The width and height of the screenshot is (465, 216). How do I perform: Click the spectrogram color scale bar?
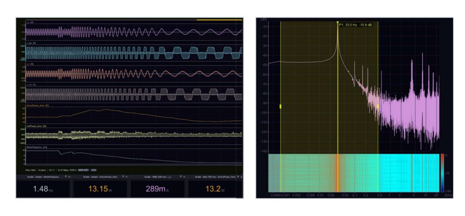pyautogui.click(x=442, y=173)
